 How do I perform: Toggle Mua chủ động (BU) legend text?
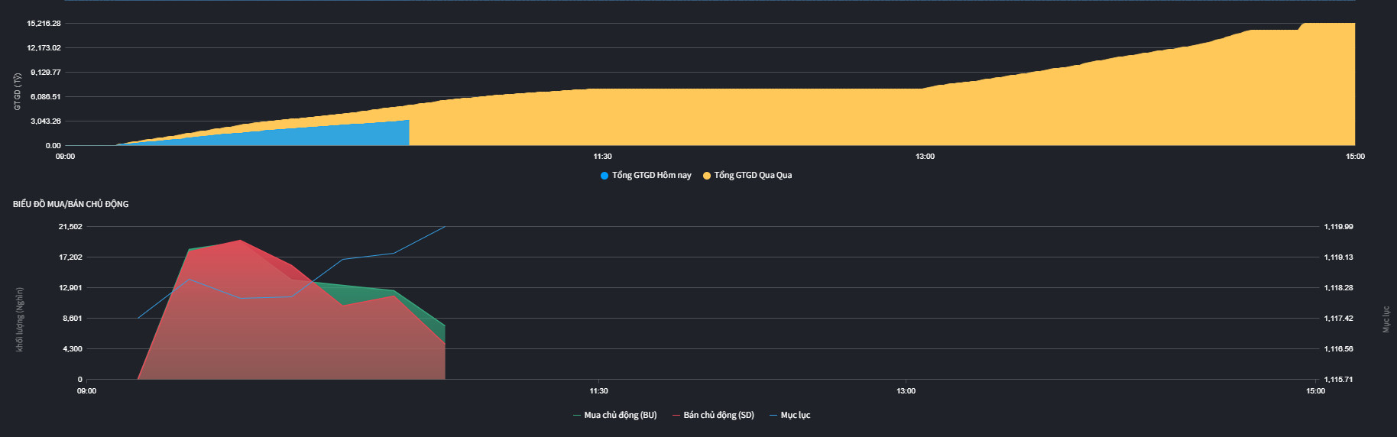pos(620,416)
